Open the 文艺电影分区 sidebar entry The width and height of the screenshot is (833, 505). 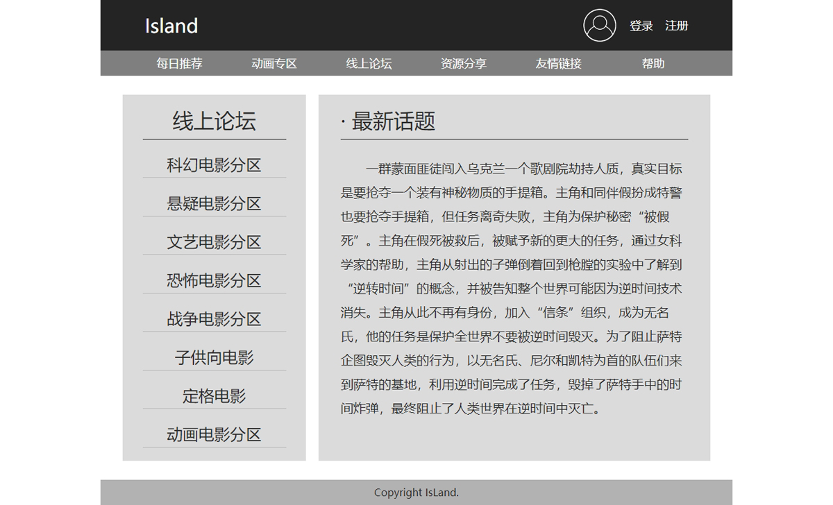point(214,242)
